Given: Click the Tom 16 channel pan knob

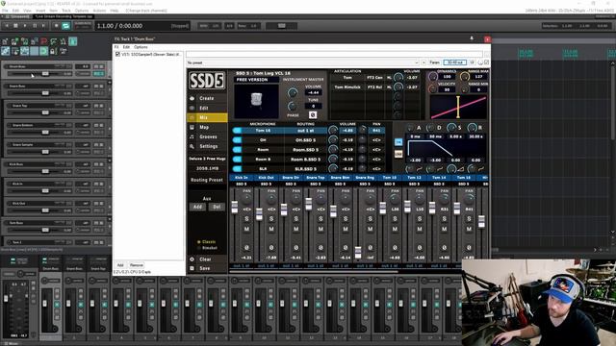Looking at the screenshot, I should coord(469,199).
